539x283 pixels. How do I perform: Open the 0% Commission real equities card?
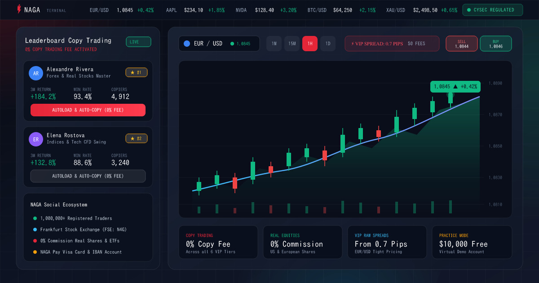[303, 242]
